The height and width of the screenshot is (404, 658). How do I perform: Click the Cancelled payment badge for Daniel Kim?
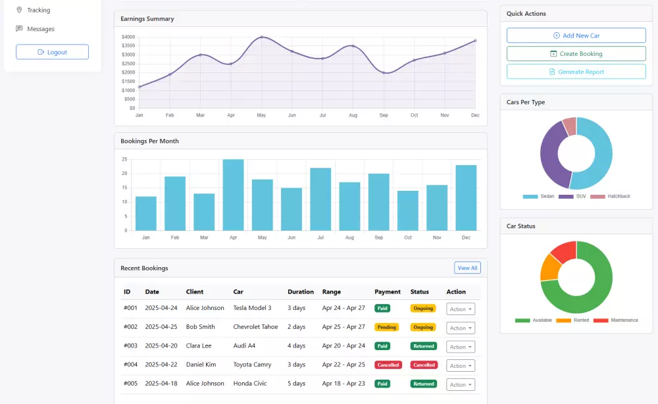(388, 365)
